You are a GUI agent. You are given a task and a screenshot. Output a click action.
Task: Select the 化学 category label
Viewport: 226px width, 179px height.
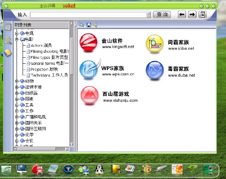pos(29,135)
